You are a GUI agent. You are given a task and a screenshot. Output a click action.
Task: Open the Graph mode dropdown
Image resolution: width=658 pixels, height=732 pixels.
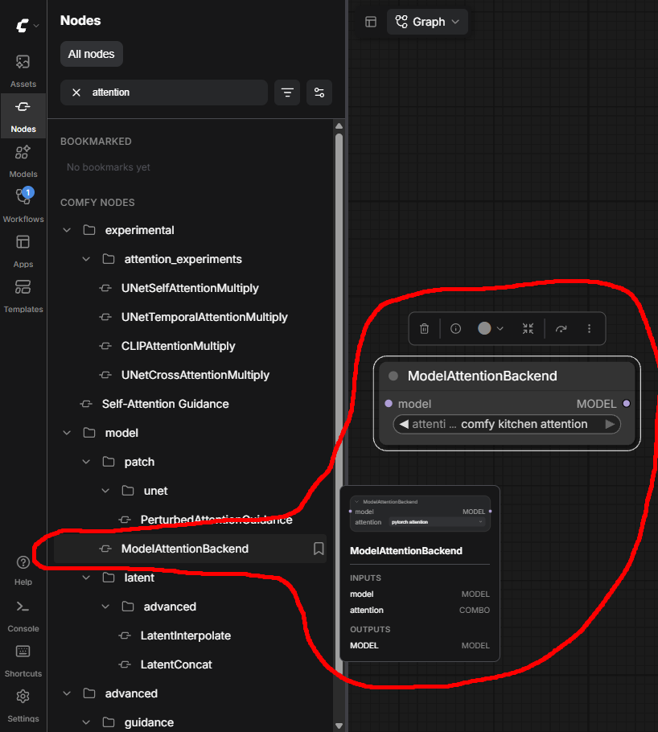(427, 22)
